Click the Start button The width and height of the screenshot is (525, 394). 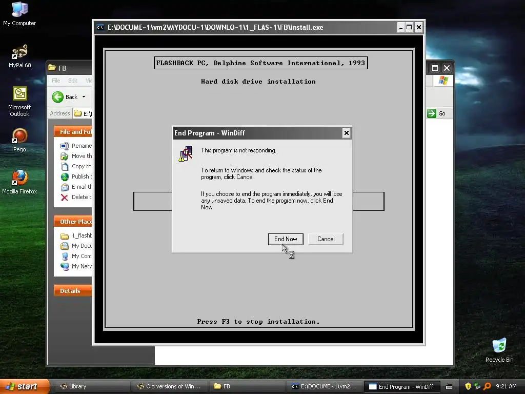[24, 386]
